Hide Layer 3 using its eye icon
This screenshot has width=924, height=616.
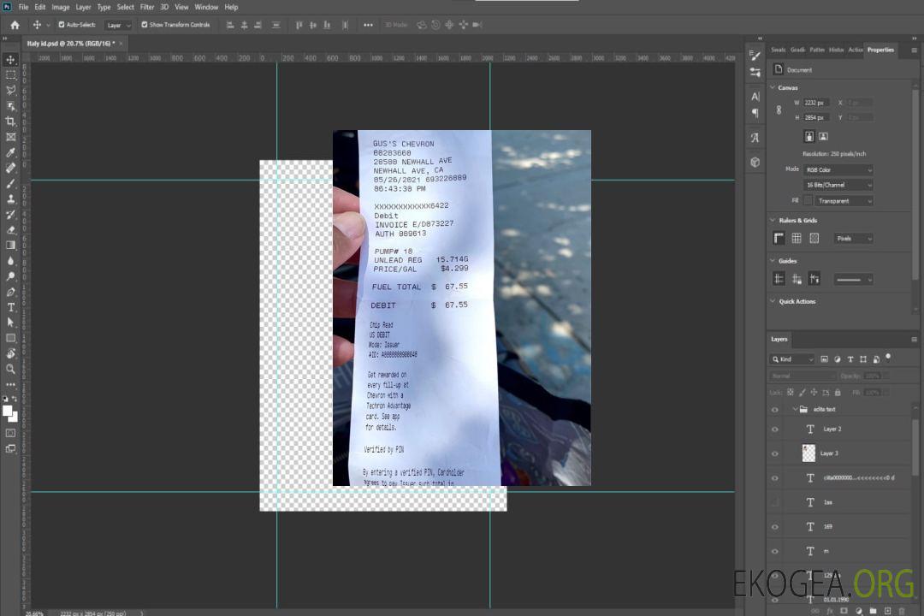[x=775, y=453]
